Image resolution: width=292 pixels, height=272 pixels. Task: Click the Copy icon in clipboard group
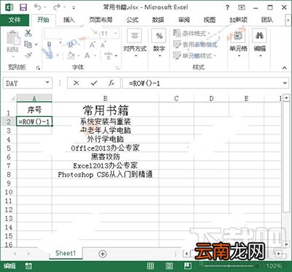coord(28,45)
